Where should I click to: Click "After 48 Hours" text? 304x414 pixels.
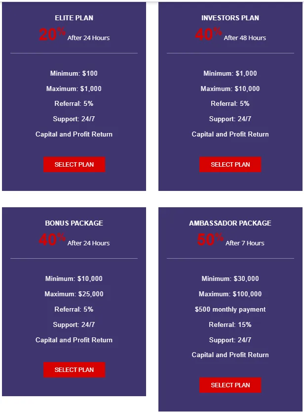(245, 38)
